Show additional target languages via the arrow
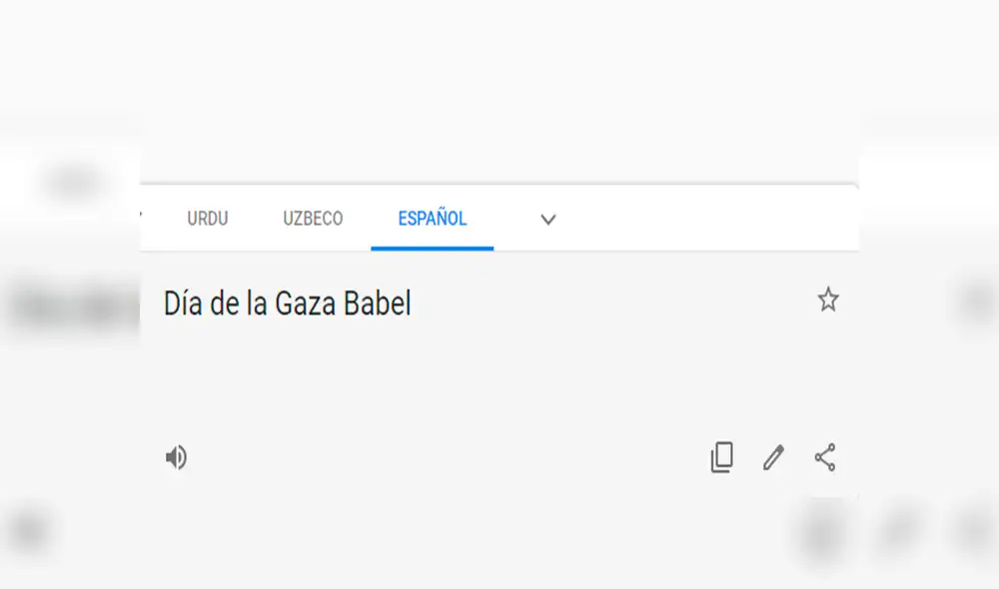 point(547,219)
